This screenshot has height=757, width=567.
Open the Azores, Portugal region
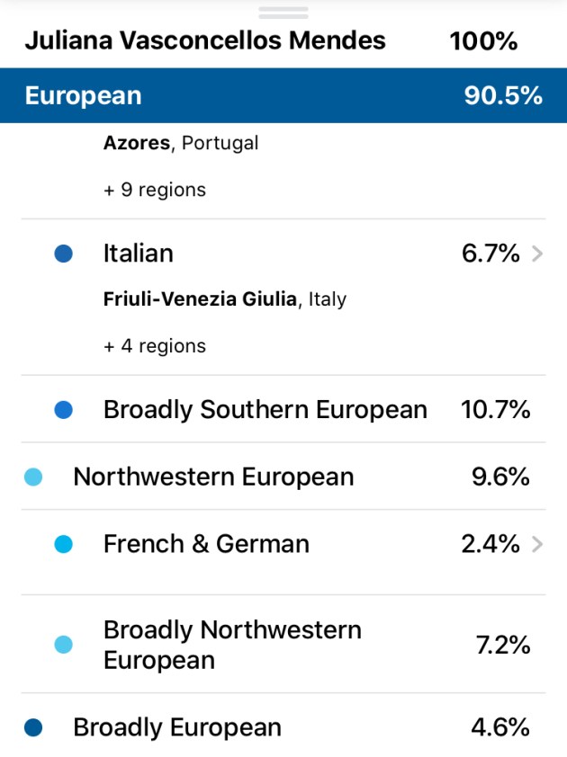[x=180, y=143]
